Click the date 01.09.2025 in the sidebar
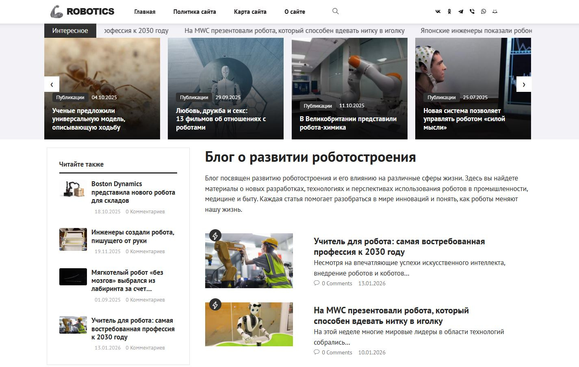The height and width of the screenshot is (367, 579). pos(108,300)
